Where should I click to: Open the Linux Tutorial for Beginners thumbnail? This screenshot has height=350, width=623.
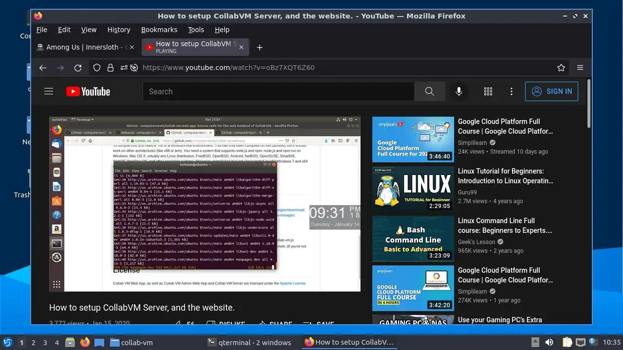pyautogui.click(x=413, y=189)
